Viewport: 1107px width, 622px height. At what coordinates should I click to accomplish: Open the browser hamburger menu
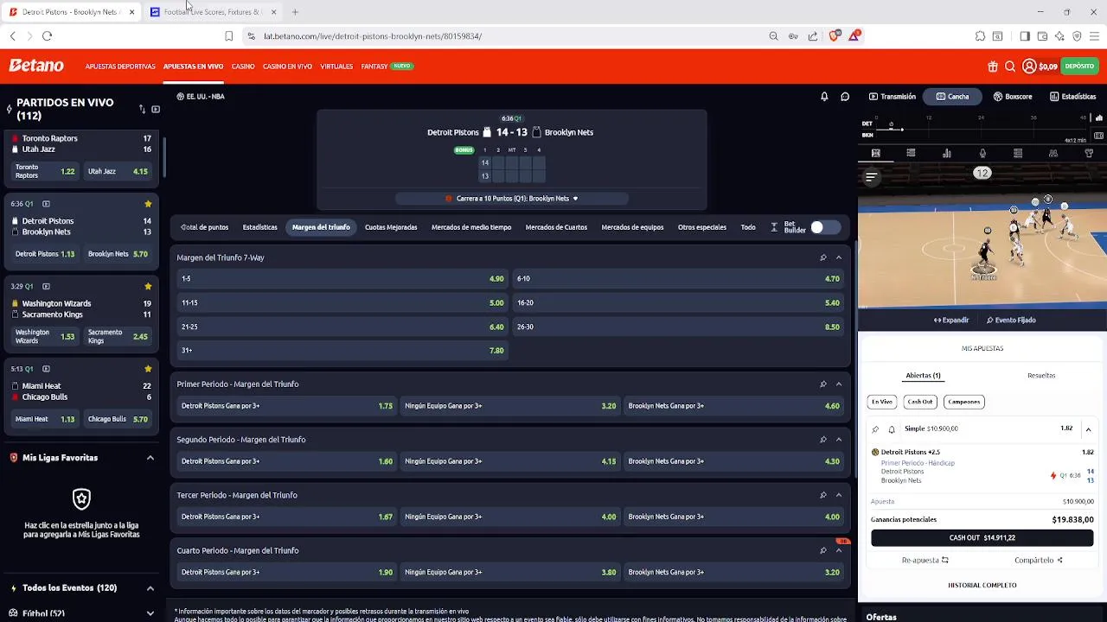[1094, 36]
